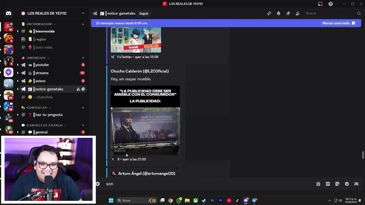The image size is (365, 205).
Task: Collapse the ANUNCIOS category
Action: click(x=35, y=58)
